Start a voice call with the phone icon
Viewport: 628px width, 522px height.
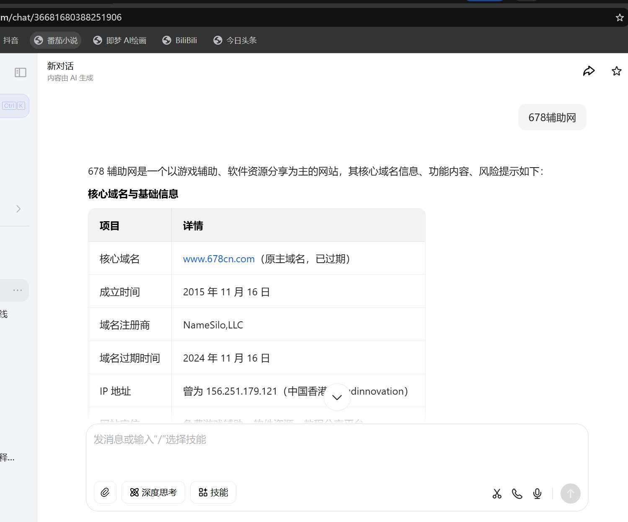[517, 494]
